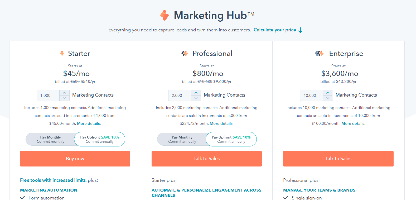This screenshot has height=200, width=416.
Task: Click Talk to Sales under Enterprise
Action: (x=338, y=159)
